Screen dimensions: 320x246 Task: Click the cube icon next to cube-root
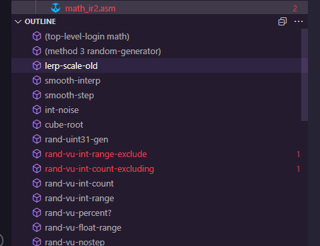click(37, 124)
